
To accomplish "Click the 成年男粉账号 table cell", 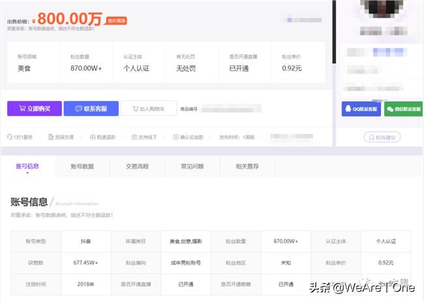I will [x=186, y=262].
